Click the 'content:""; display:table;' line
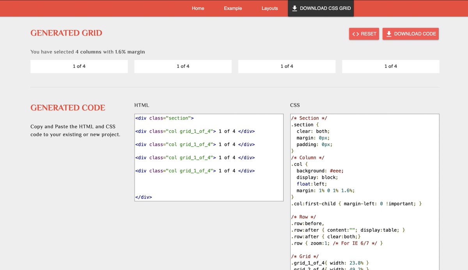This screenshot has height=270, width=468. (348, 230)
